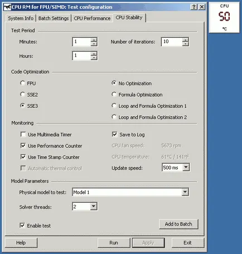The width and height of the screenshot is (242, 254).
Task: Expand the Physical model to test dropdown
Action: (185, 192)
